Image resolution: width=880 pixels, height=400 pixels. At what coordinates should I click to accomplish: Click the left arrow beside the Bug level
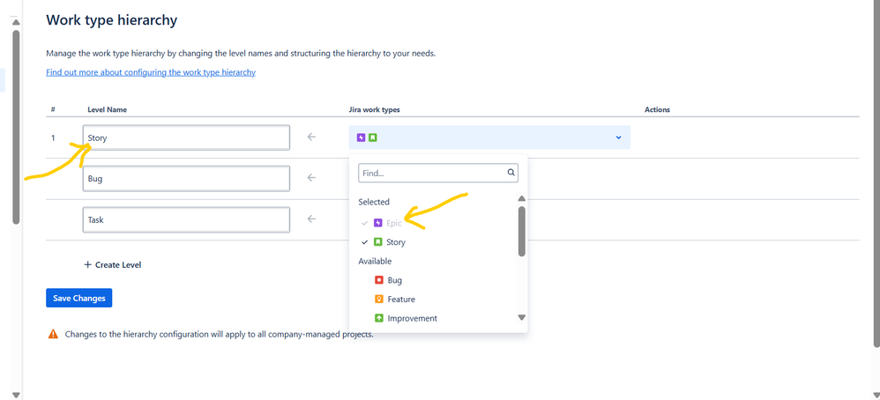(x=311, y=178)
